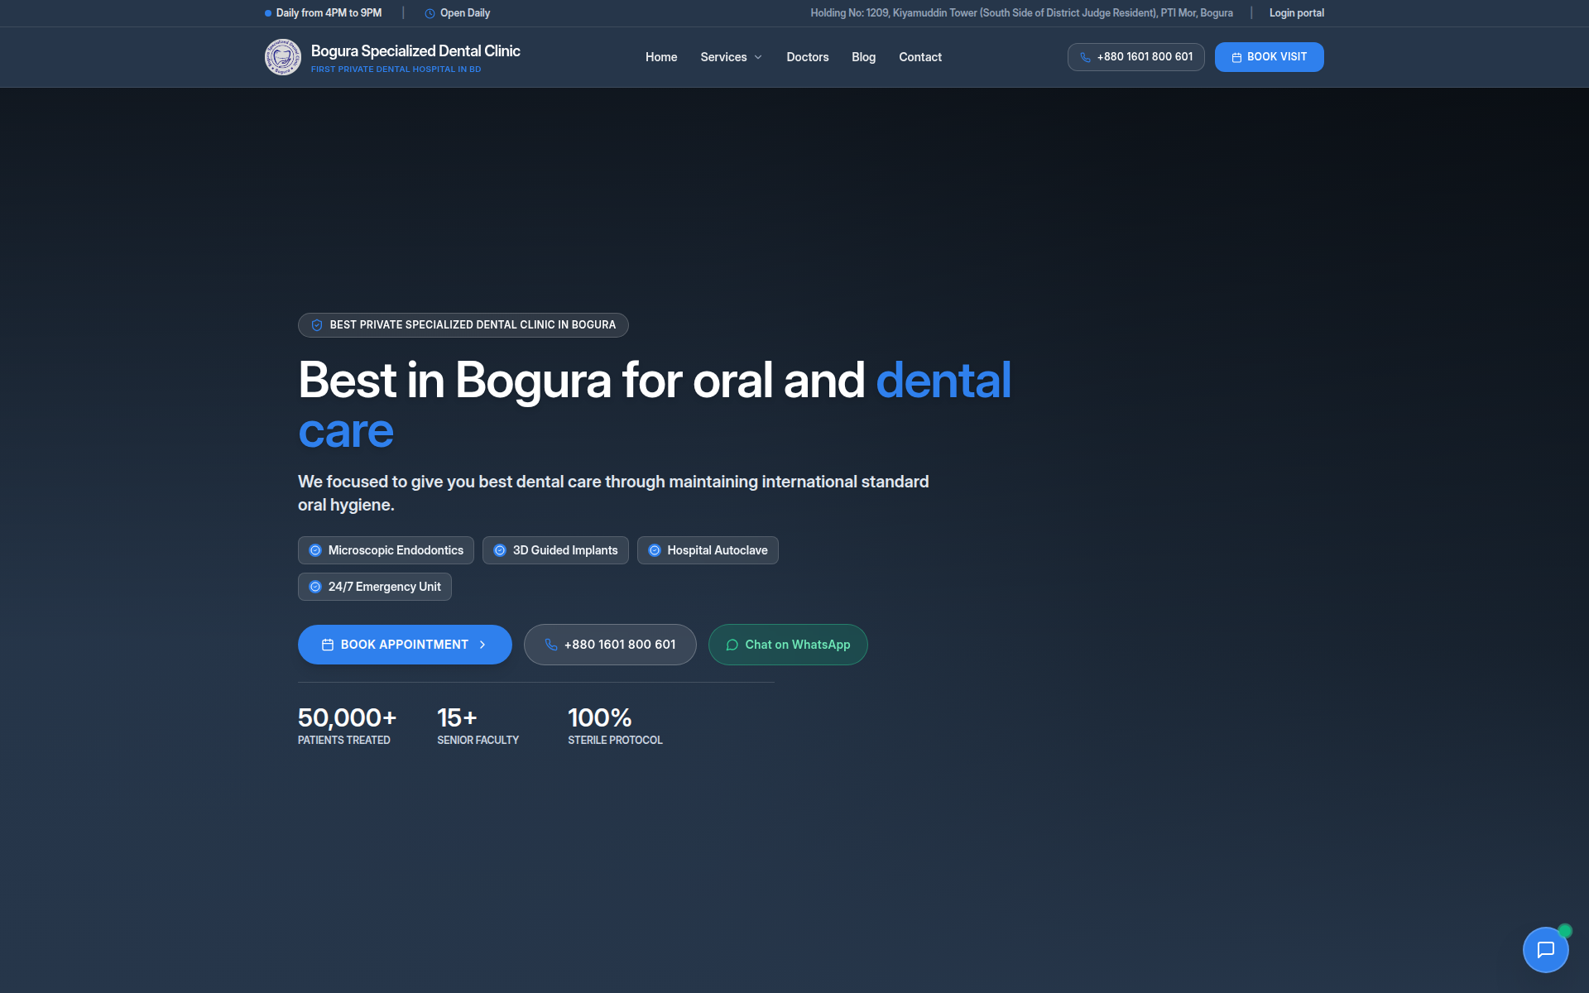The width and height of the screenshot is (1589, 993).
Task: Open the Login portal link
Action: click(x=1297, y=13)
